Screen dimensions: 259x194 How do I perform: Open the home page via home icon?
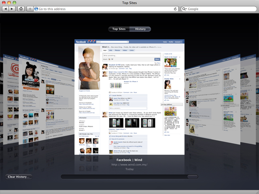[x=21, y=9]
